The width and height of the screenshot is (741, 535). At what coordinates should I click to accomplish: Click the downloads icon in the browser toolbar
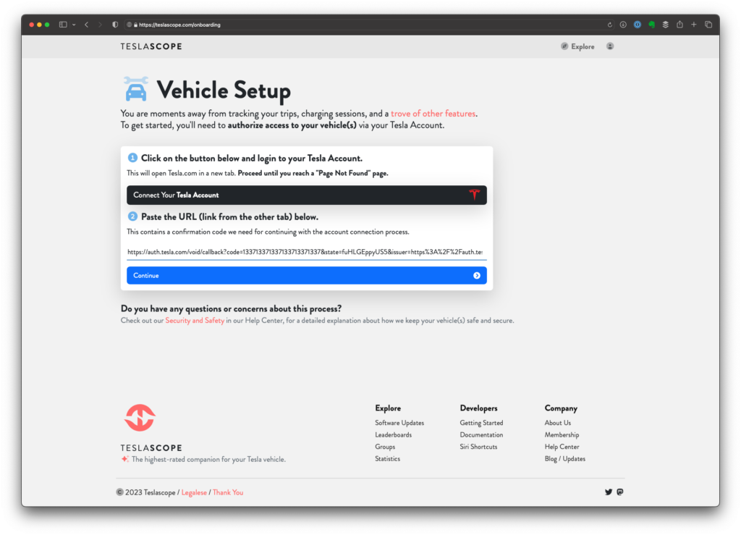[623, 24]
